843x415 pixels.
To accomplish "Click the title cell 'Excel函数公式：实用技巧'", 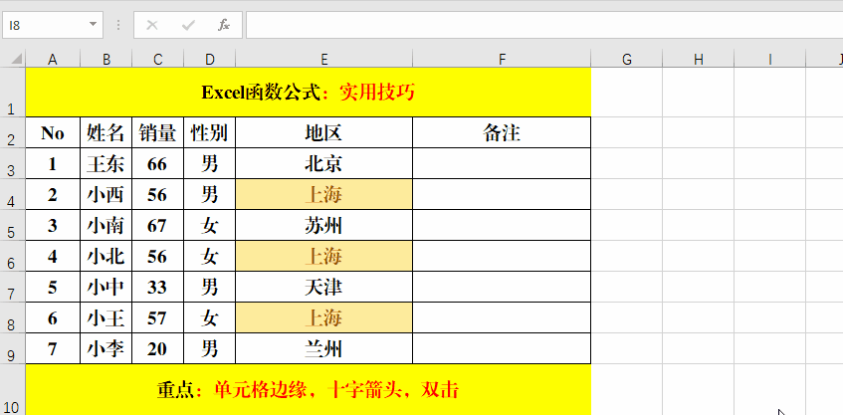I will (x=309, y=93).
